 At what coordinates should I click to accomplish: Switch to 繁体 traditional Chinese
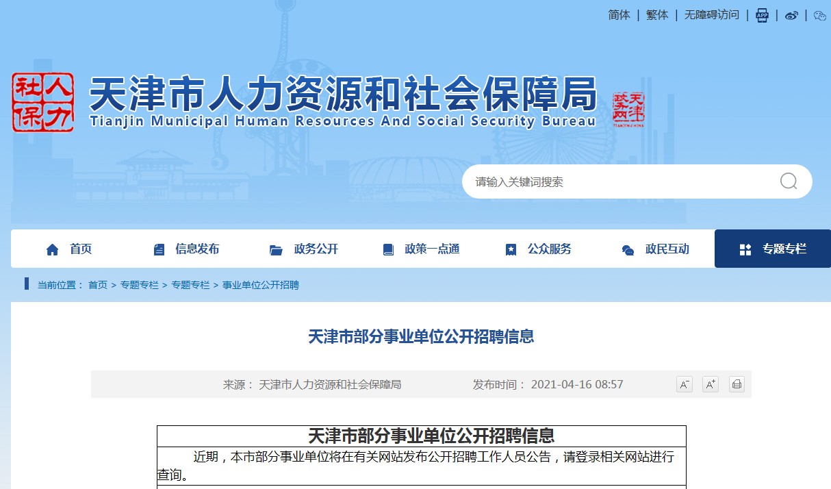pyautogui.click(x=657, y=15)
